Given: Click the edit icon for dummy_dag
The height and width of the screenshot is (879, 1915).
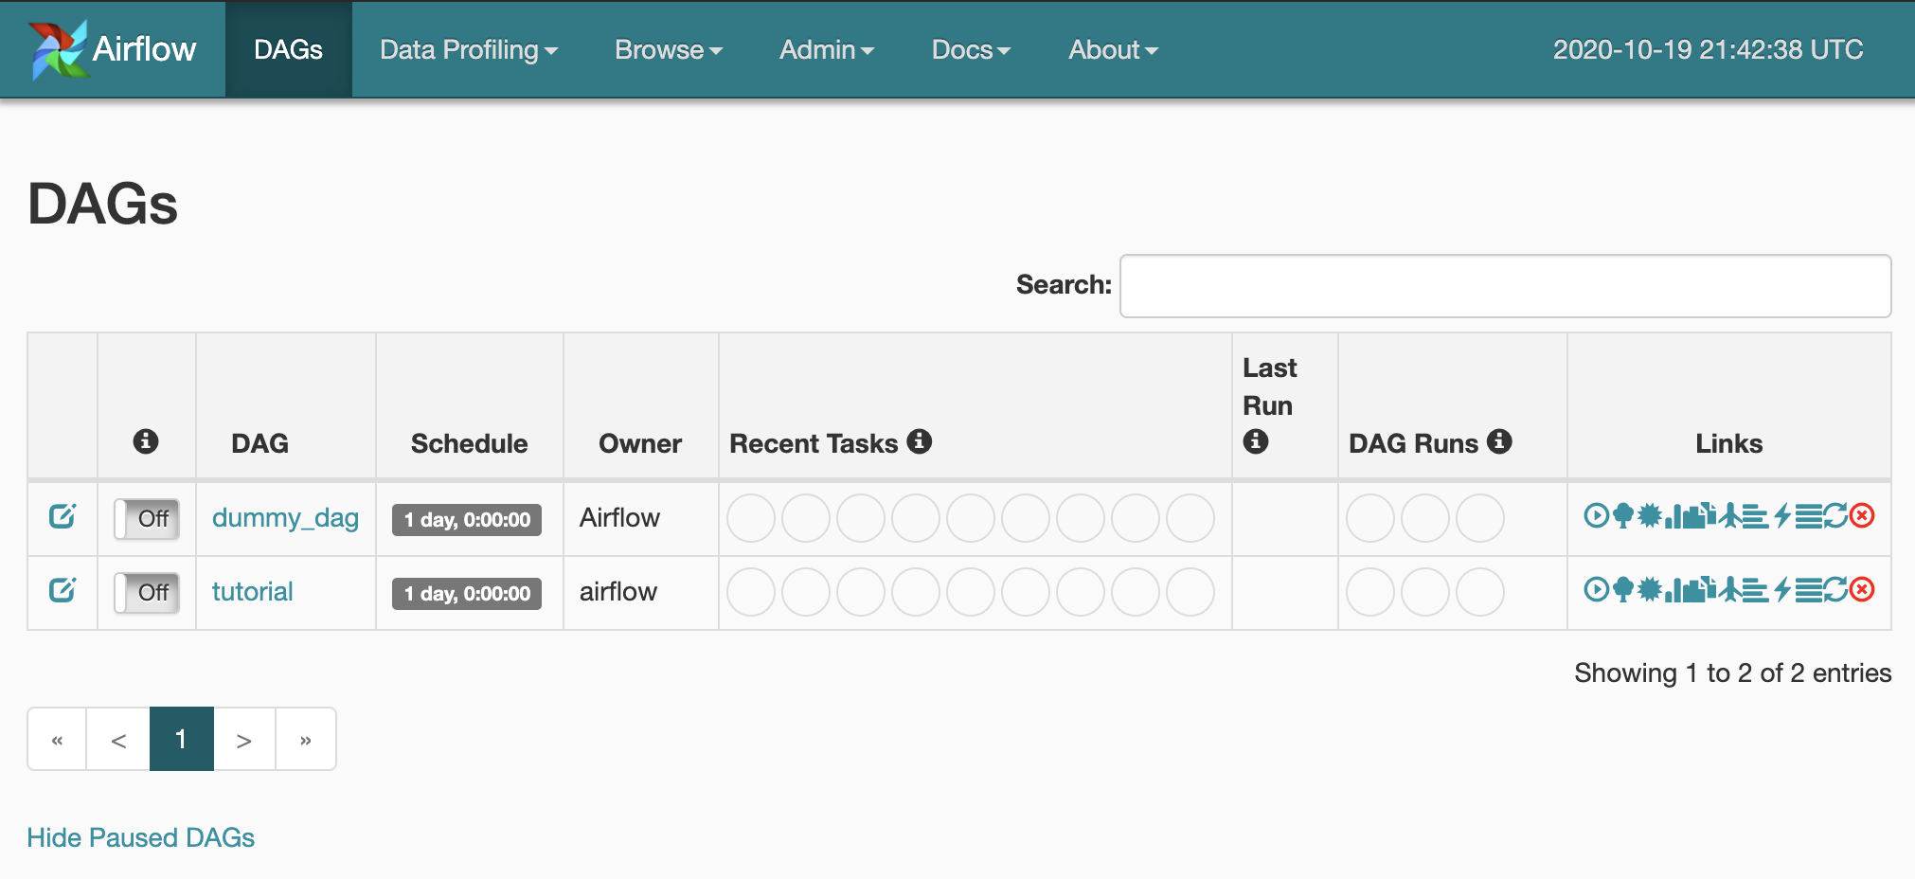Looking at the screenshot, I should coord(62,517).
